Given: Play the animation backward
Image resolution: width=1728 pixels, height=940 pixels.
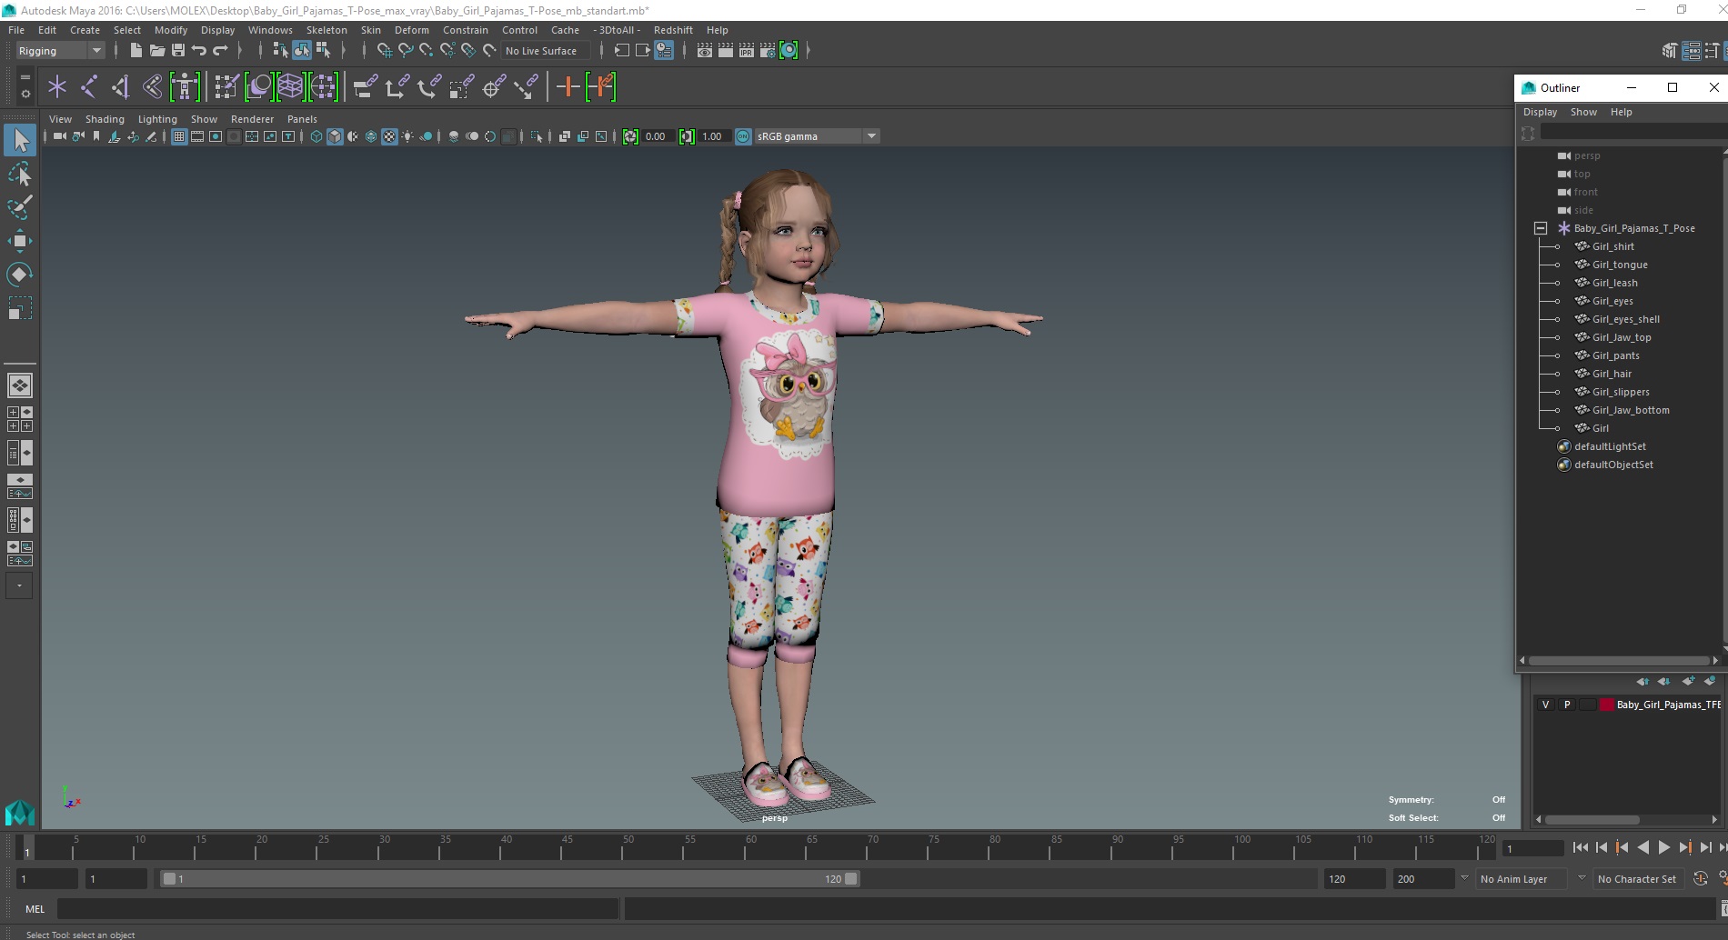Looking at the screenshot, I should [1643, 847].
